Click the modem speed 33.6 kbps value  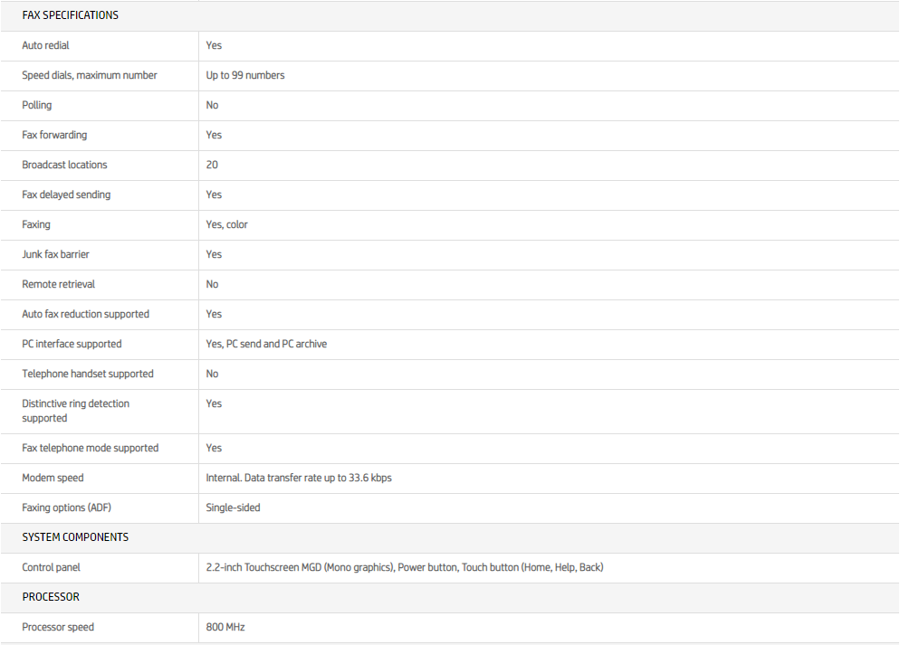[298, 478]
